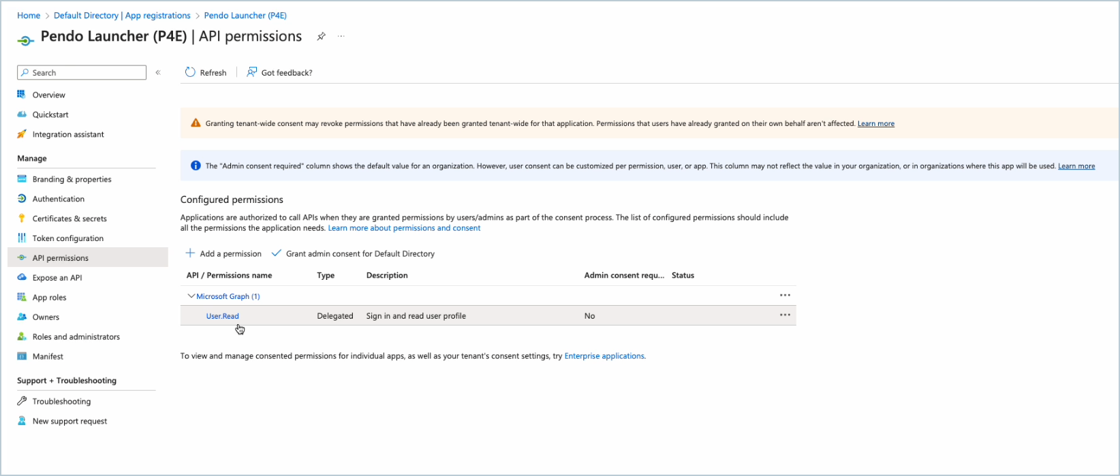The image size is (1120, 476).
Task: Click the pin icon beside page title
Action: click(x=321, y=37)
